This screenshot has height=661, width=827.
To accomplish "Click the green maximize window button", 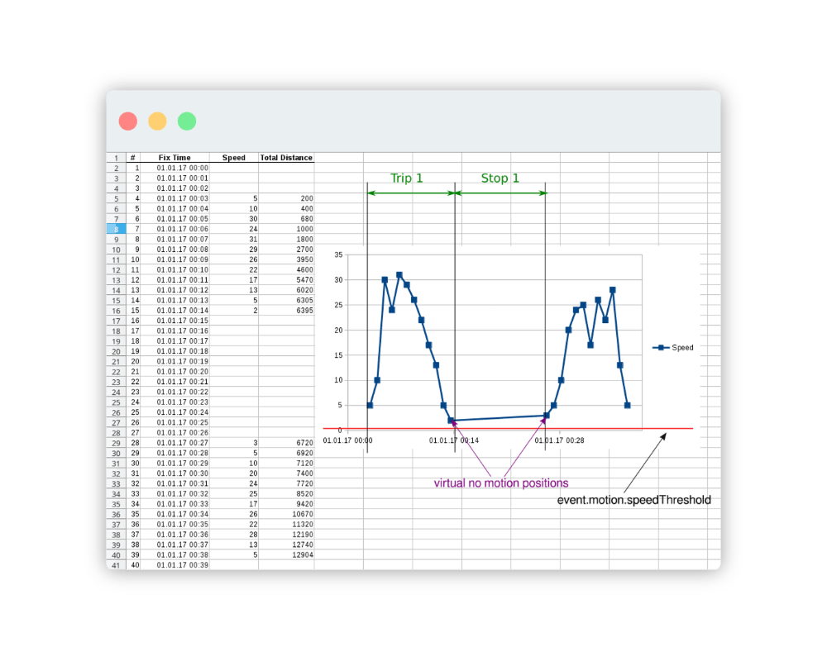I will [187, 121].
